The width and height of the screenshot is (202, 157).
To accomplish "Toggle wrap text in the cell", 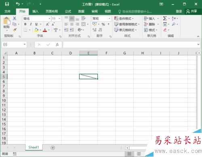I will point(84,19).
